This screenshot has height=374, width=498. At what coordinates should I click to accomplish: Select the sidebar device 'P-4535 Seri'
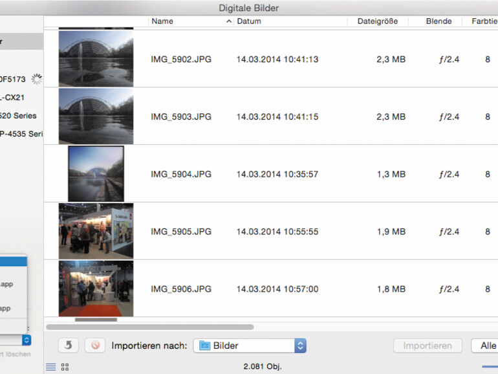click(x=21, y=134)
